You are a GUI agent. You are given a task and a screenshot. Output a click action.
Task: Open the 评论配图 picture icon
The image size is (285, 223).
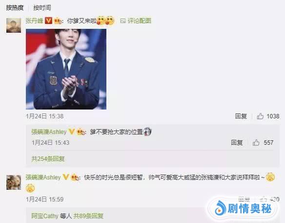coord(122,21)
